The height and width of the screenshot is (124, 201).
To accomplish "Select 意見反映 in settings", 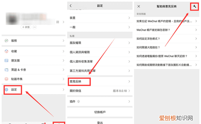I will tap(100, 81).
